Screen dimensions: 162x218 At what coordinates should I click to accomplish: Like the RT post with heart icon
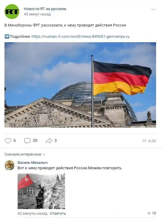(8, 141)
